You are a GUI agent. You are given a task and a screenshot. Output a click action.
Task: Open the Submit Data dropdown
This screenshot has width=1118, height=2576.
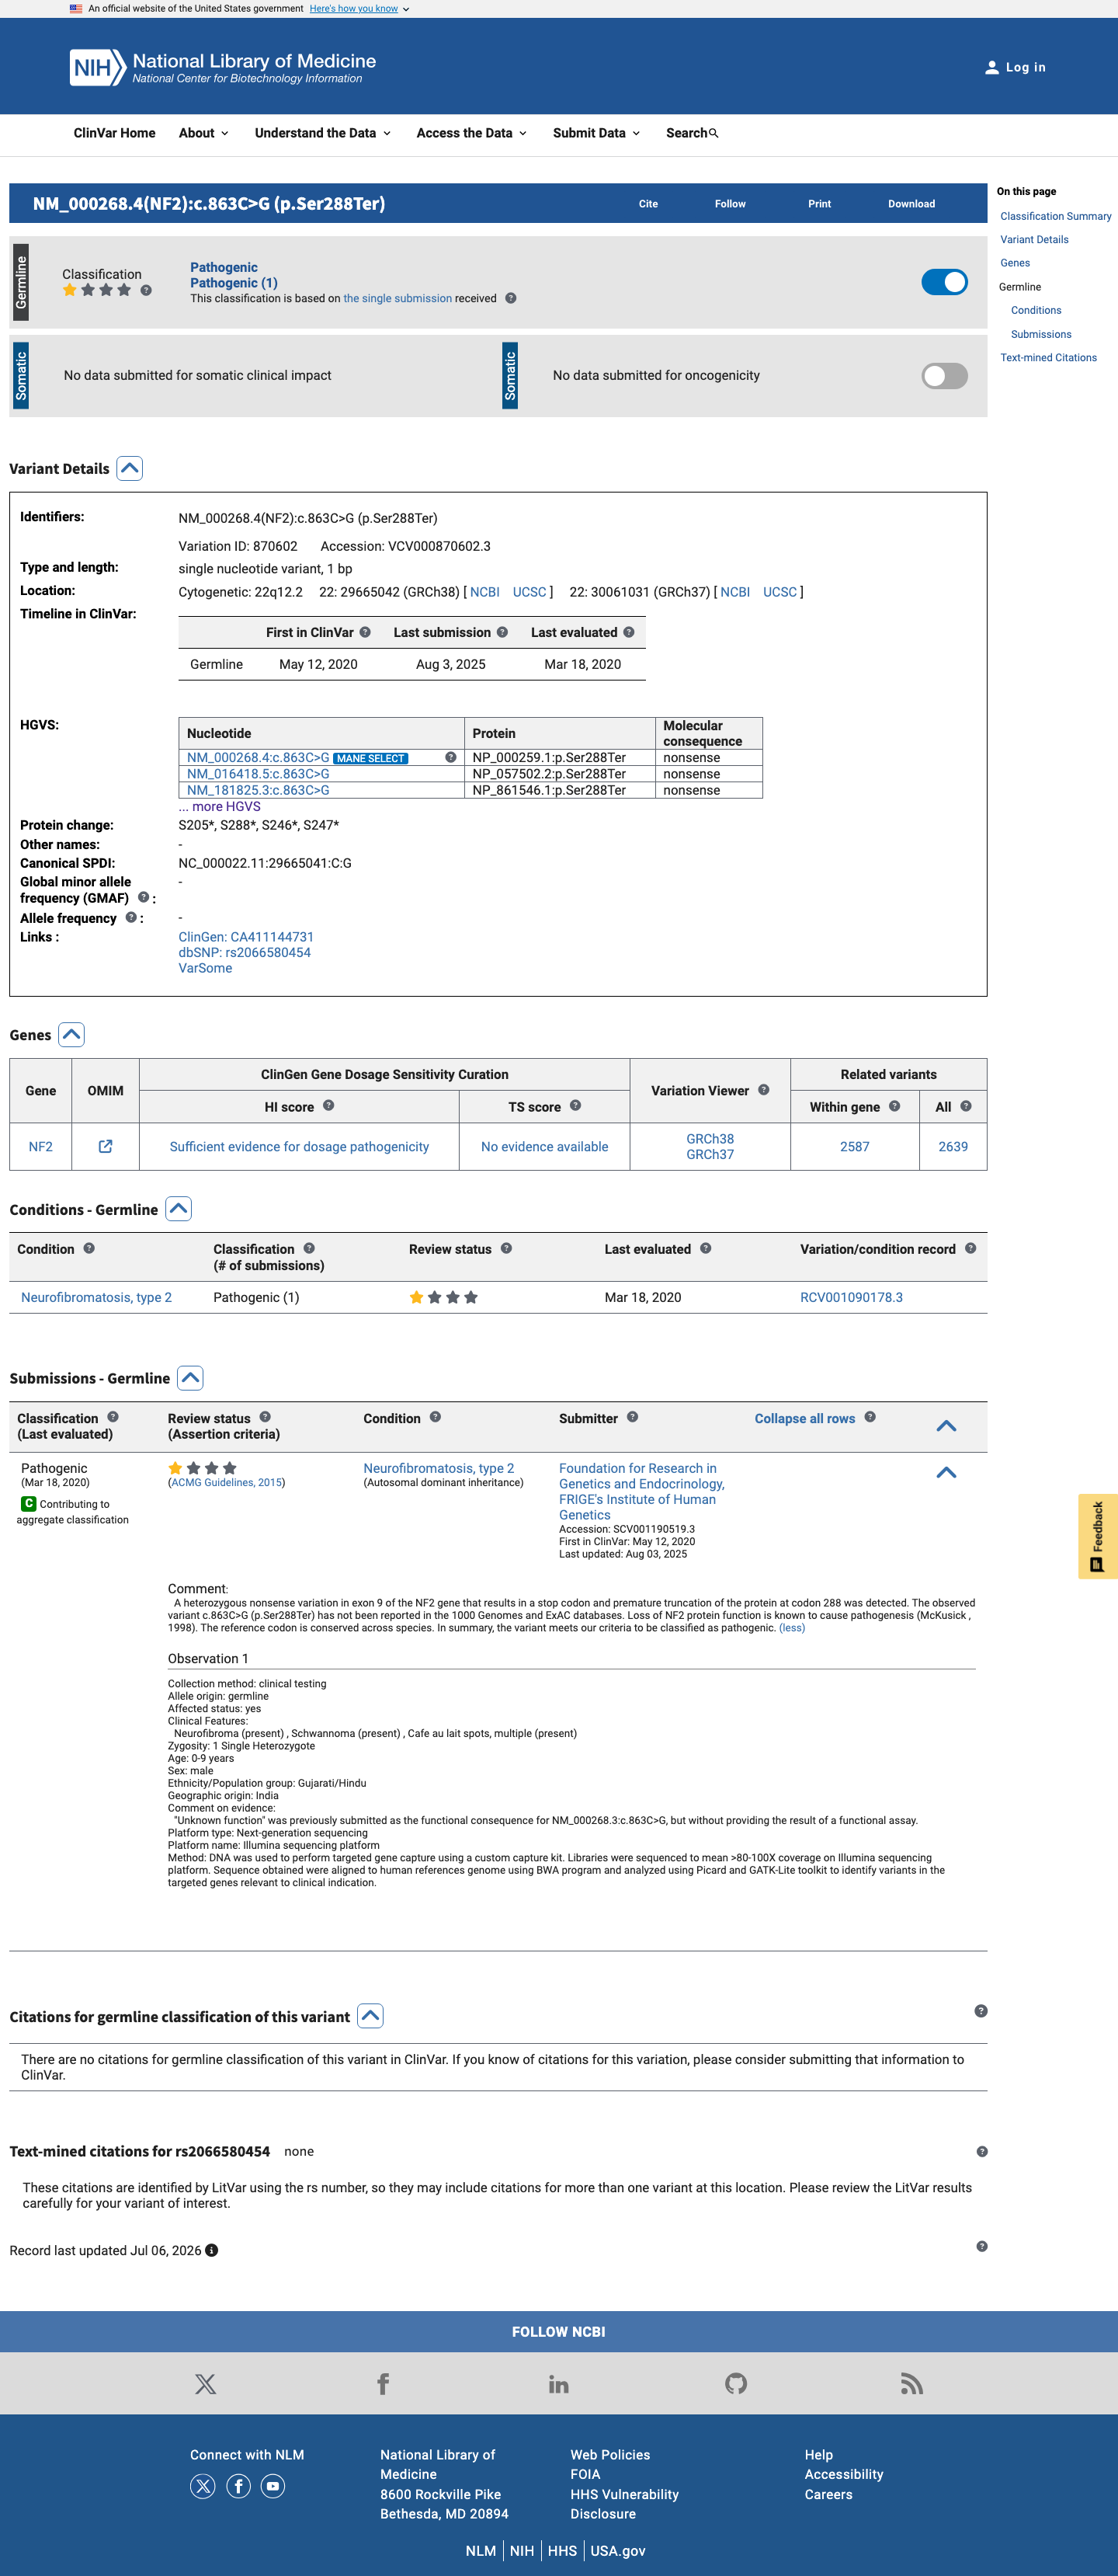tap(596, 133)
